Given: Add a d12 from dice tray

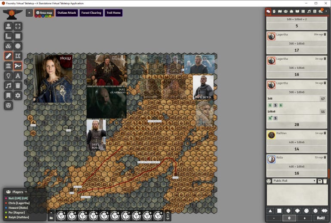Looking at the screenshot, I should click(x=306, y=211).
